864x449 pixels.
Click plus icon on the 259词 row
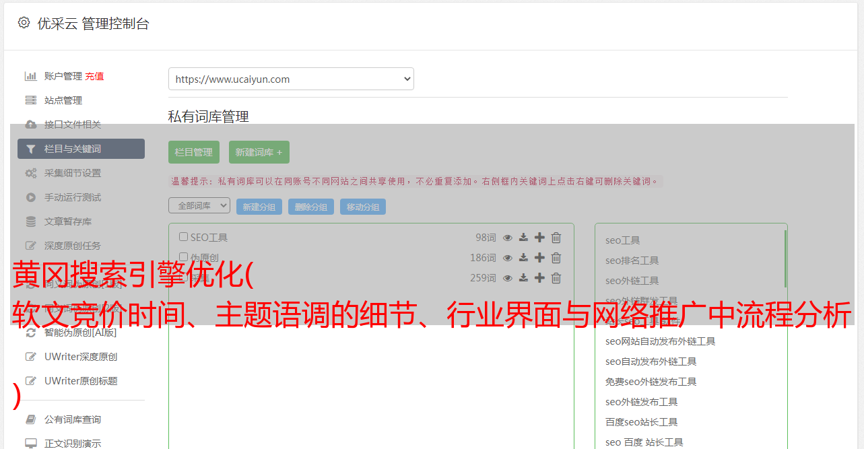click(539, 278)
